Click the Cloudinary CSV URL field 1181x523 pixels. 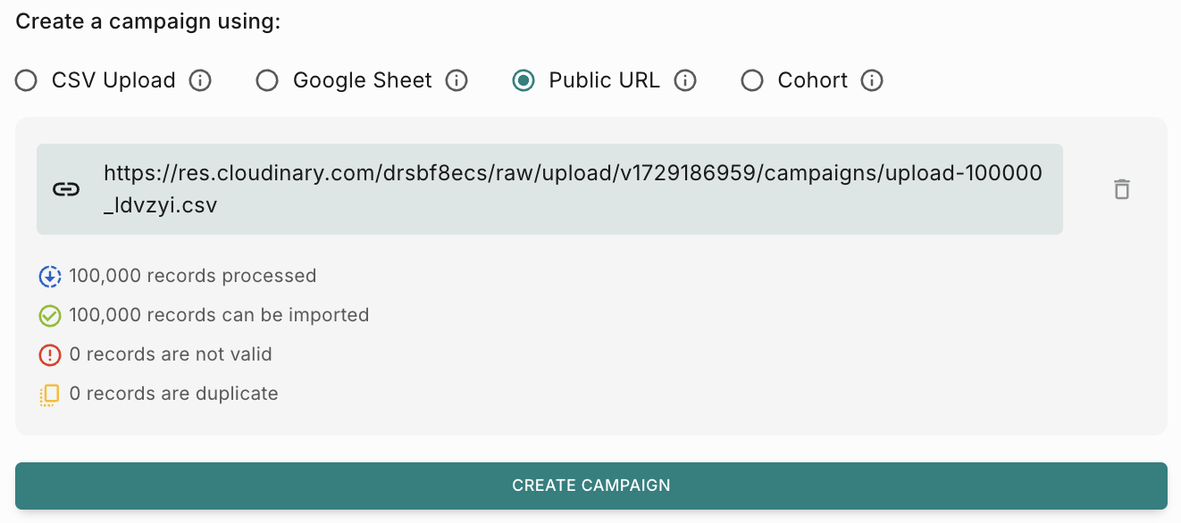(572, 189)
